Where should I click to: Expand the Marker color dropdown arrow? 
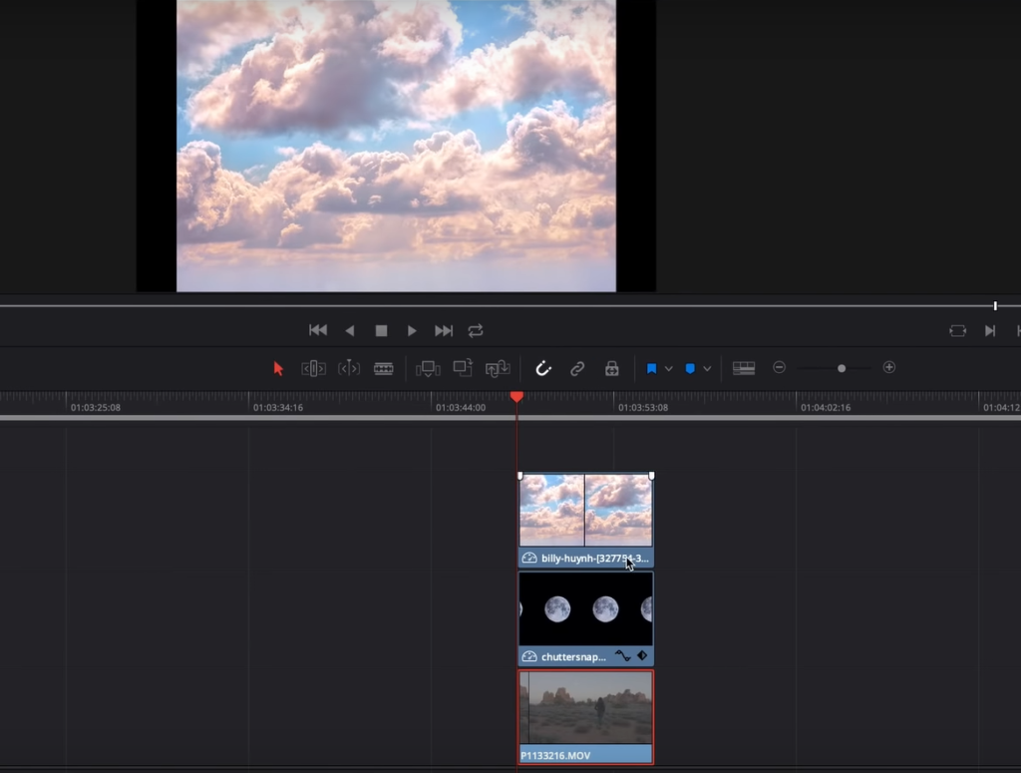point(707,369)
